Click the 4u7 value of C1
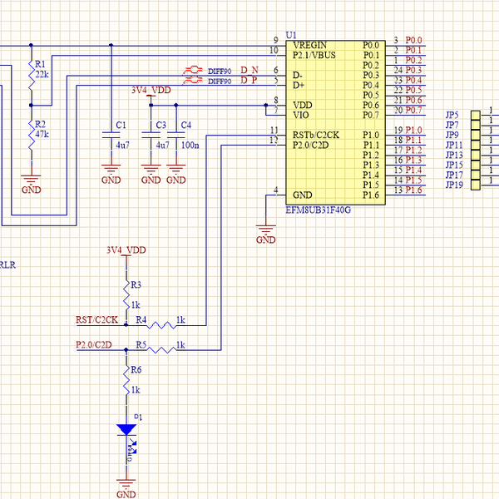Viewport: 499px width, 499px height. coord(123,145)
